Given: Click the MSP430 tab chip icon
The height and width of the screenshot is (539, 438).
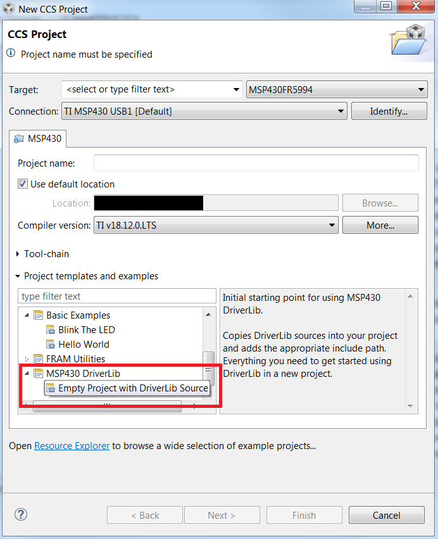Looking at the screenshot, I should pyautogui.click(x=19, y=138).
